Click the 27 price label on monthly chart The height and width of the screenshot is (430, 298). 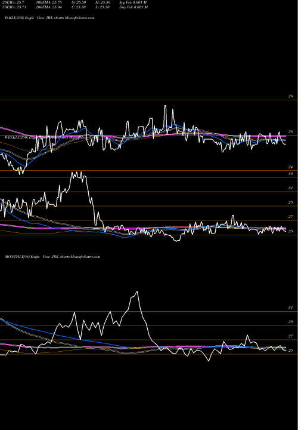tap(290, 336)
